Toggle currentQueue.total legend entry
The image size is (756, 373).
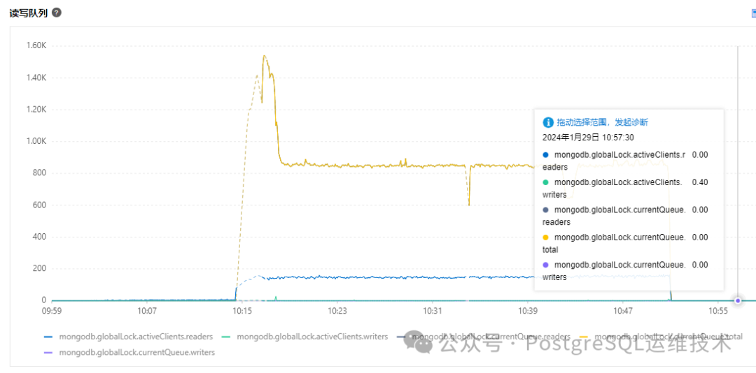(x=661, y=337)
